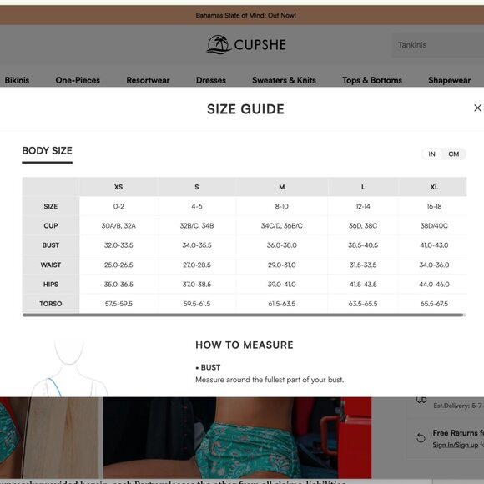Screen dimensions: 484x484
Task: Click the Free Returns text
Action: click(x=458, y=433)
